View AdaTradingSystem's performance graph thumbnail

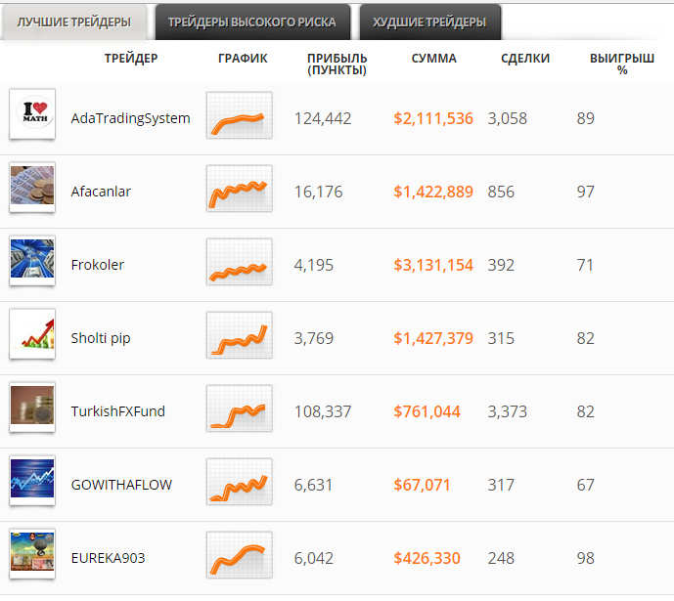(x=239, y=115)
